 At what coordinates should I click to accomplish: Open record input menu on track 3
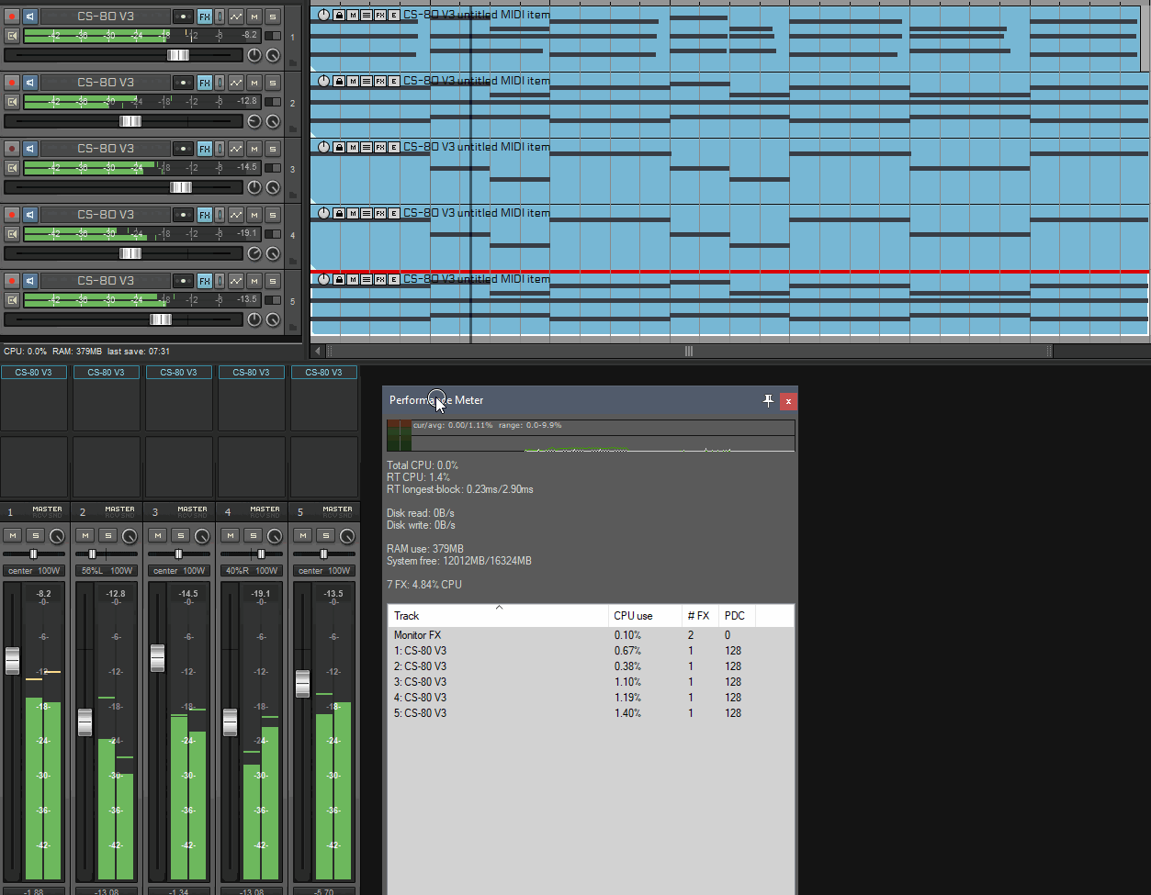point(12,167)
